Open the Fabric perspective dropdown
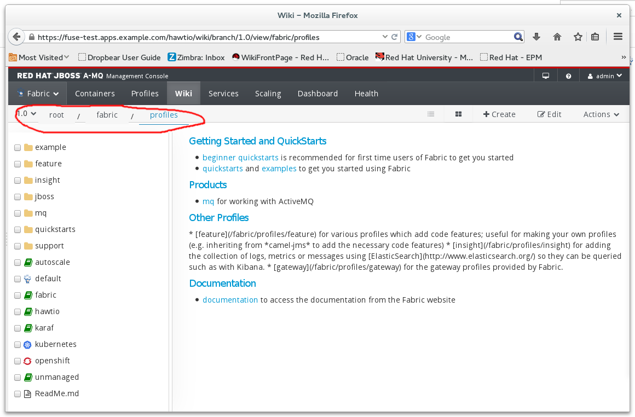The height and width of the screenshot is (417, 635). click(x=38, y=94)
